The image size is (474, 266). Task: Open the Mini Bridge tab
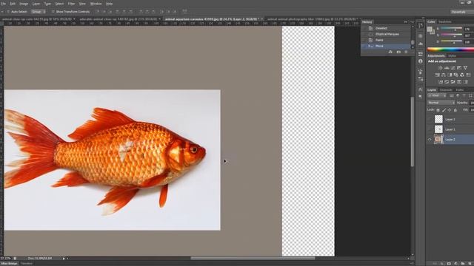click(x=10, y=264)
